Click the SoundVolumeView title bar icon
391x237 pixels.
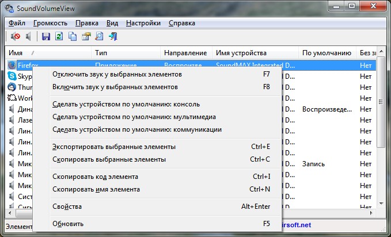pyautogui.click(x=9, y=8)
